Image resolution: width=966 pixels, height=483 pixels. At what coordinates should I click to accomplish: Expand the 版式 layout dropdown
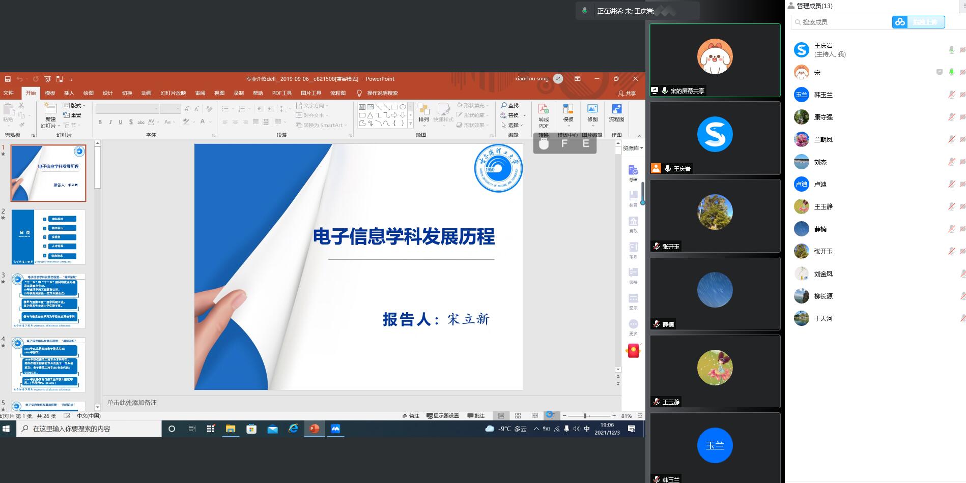click(x=74, y=105)
